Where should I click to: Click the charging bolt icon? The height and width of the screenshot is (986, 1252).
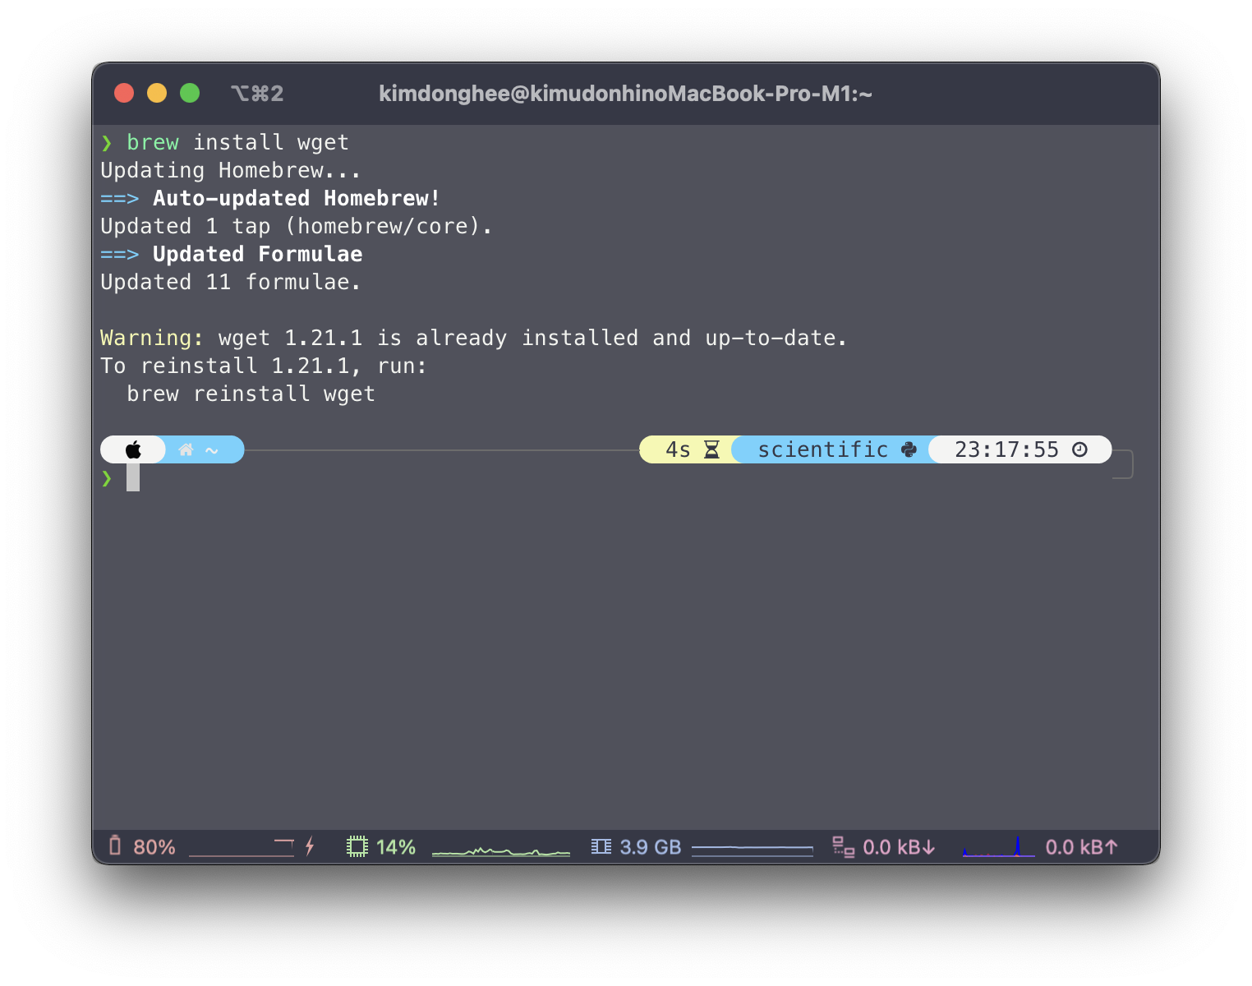[310, 846]
